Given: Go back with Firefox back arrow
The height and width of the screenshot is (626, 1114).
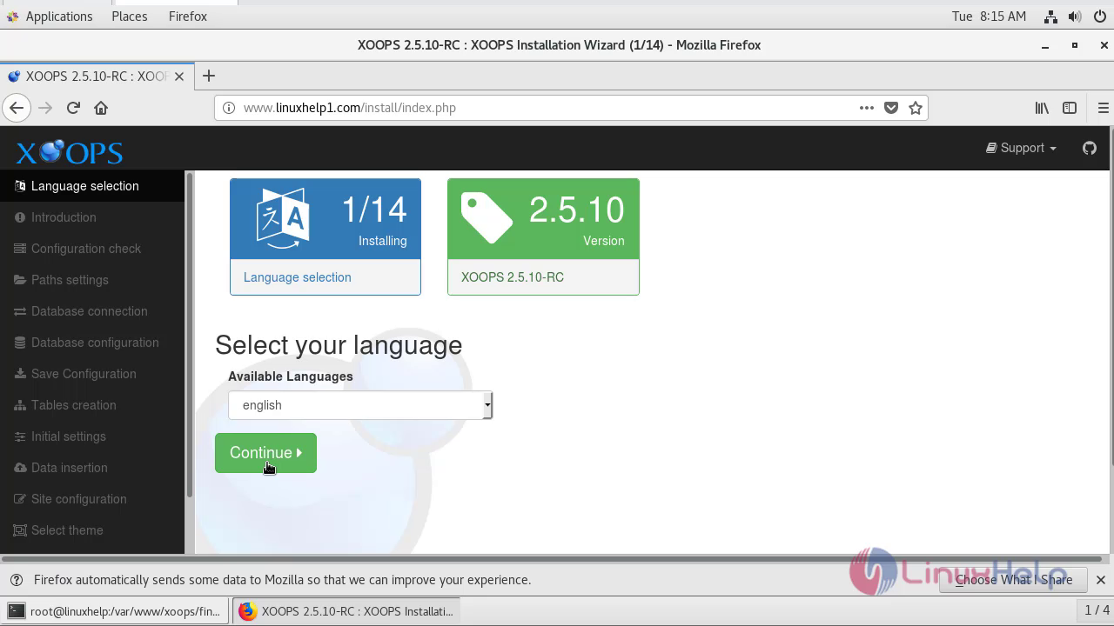Looking at the screenshot, I should [x=16, y=108].
